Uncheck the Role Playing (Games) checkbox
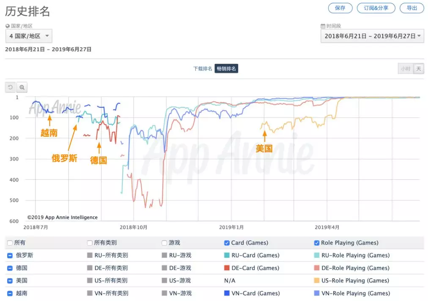This screenshot has height=301, width=428. [x=317, y=243]
